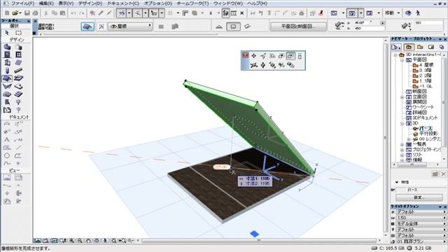This screenshot has width=448, height=252.
Task: Select the Column tool in toolbox
Action: click(x=7, y=71)
